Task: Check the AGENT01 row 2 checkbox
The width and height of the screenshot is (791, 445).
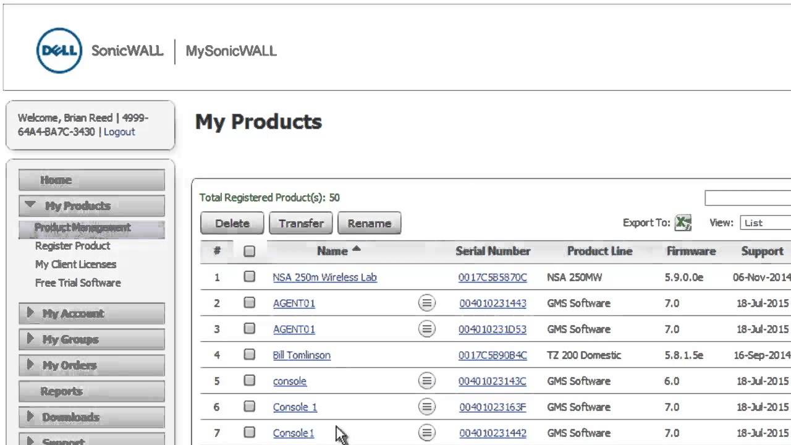Action: tap(249, 303)
